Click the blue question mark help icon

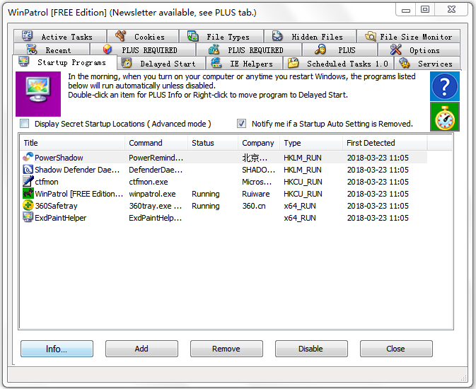pos(445,86)
